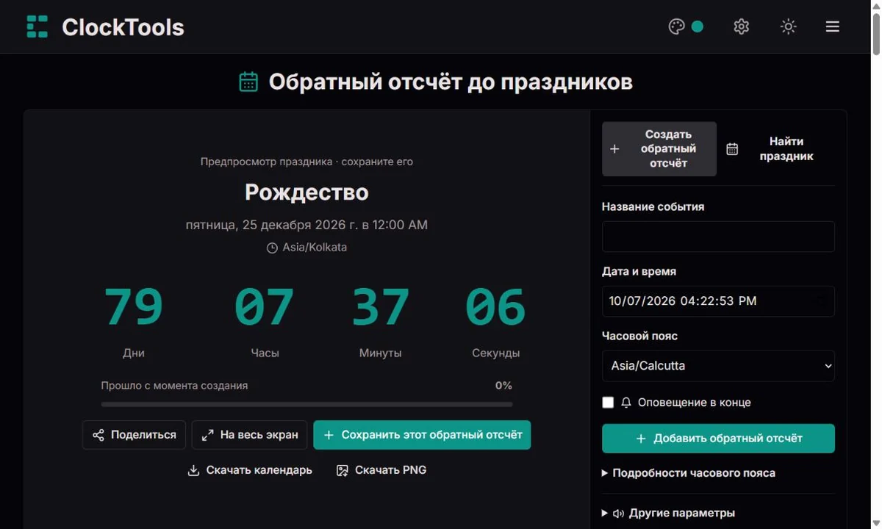Image resolution: width=882 pixels, height=529 pixels.
Task: Click Скачать PNG link
Action: point(381,470)
